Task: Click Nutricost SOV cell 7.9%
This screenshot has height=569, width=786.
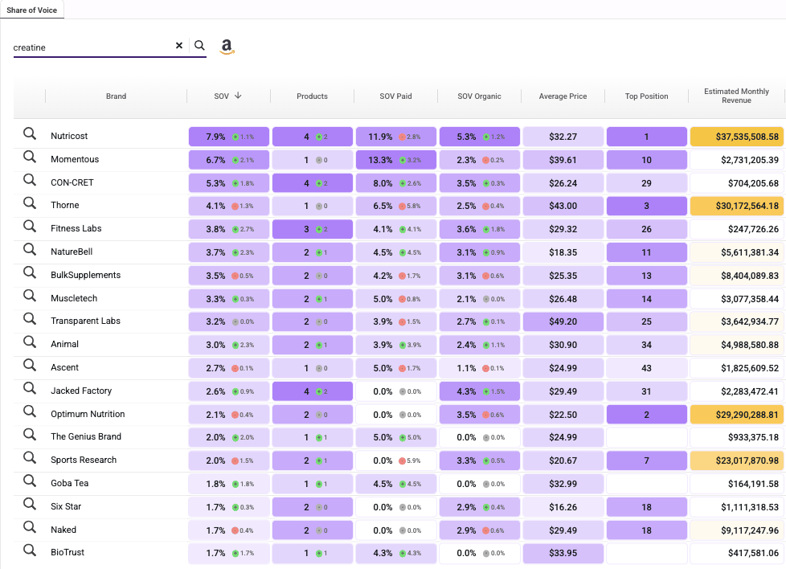Action: pyautogui.click(x=228, y=137)
